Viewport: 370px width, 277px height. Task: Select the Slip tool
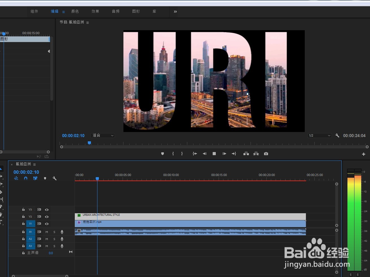(1, 199)
